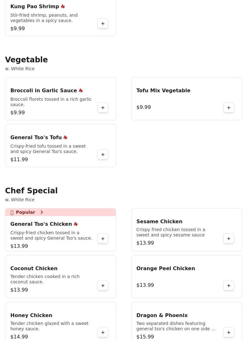Open Sesame Chicken item details
Image resolution: width=247 pixels, height=341 pixels.
click(159, 221)
